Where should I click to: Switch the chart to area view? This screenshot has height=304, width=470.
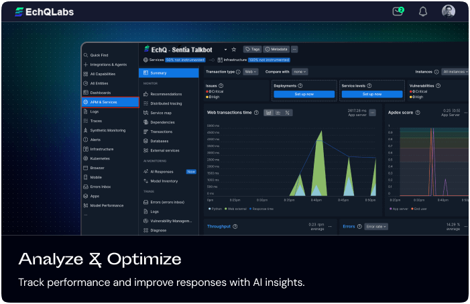point(268,113)
